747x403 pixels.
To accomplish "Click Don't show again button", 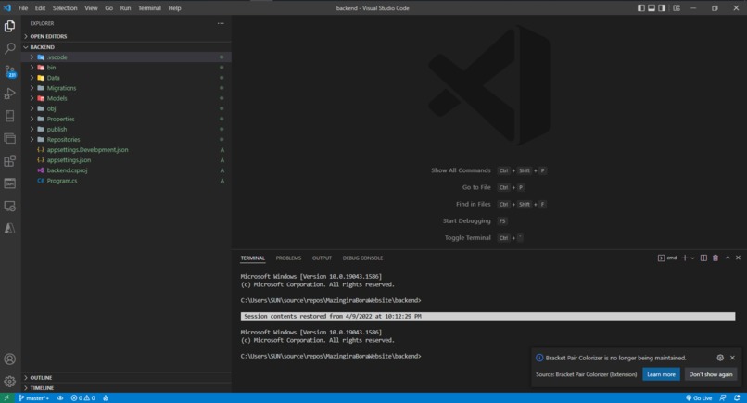I will (x=710, y=374).
